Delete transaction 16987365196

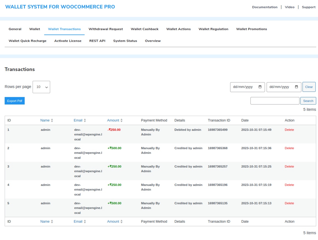tap(289, 185)
